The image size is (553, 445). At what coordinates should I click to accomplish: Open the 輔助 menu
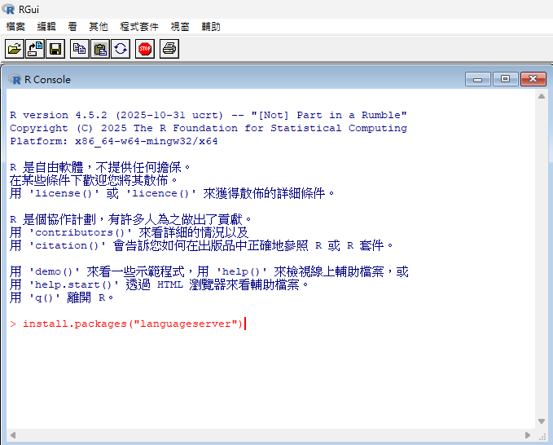pyautogui.click(x=211, y=27)
